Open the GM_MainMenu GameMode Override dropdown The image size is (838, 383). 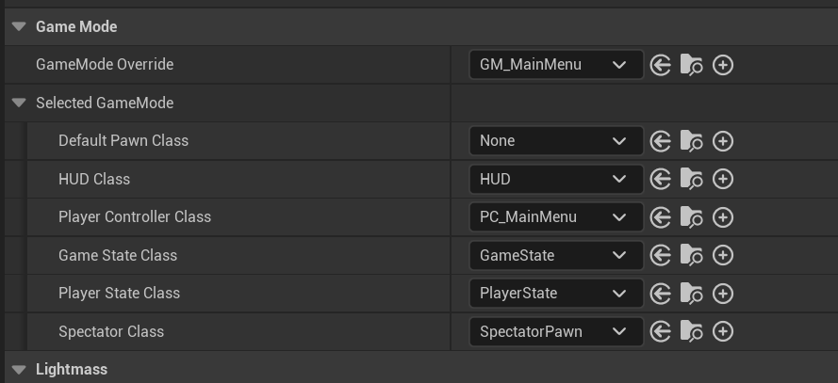point(556,65)
